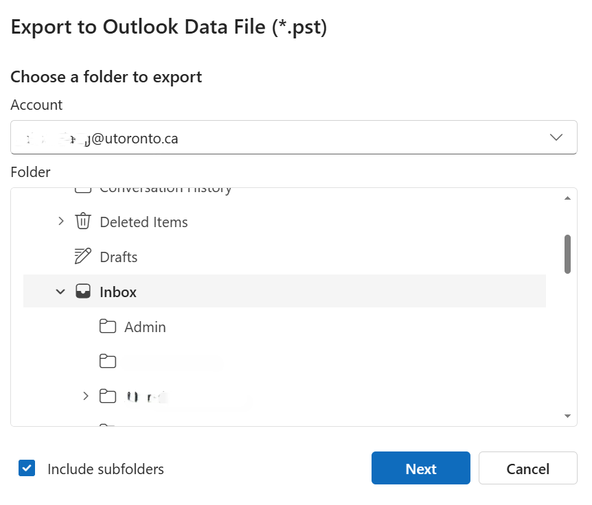Expand the Deleted Items folder
Screen dimensions: 592x505
point(60,222)
